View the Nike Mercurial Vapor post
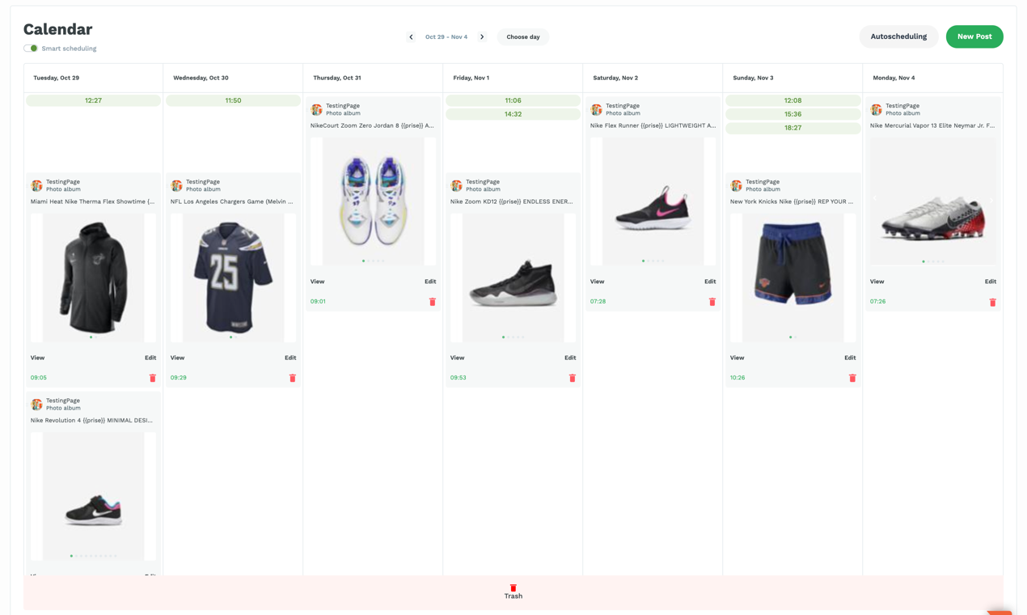The height and width of the screenshot is (615, 1027). (x=877, y=282)
